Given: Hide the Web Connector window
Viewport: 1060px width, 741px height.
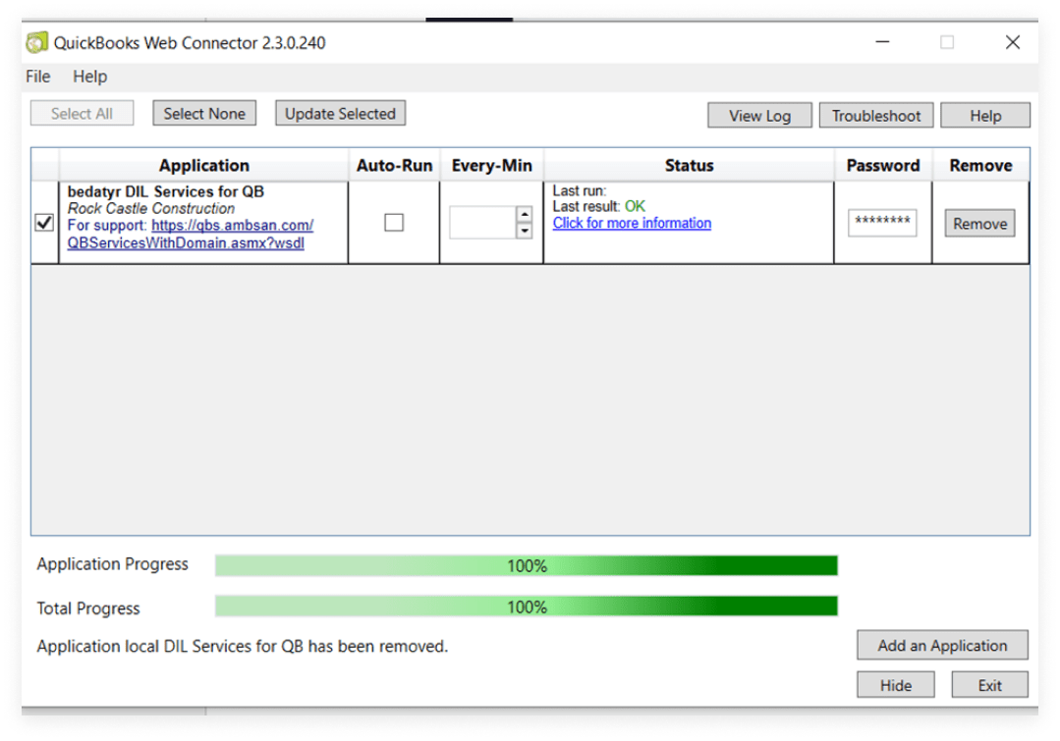Looking at the screenshot, I should [896, 685].
